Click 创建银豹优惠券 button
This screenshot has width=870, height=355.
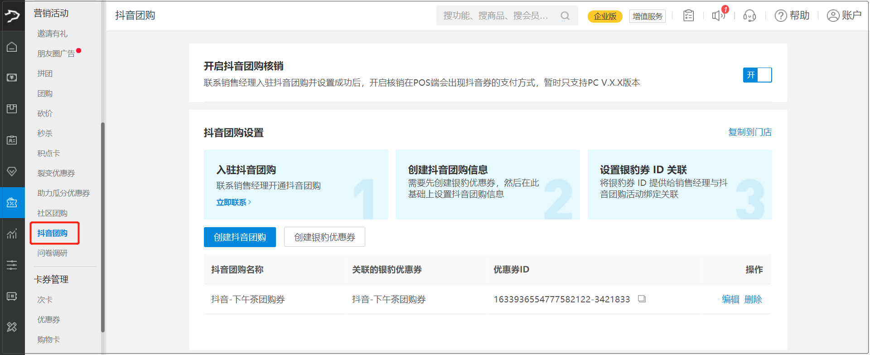tap(324, 237)
